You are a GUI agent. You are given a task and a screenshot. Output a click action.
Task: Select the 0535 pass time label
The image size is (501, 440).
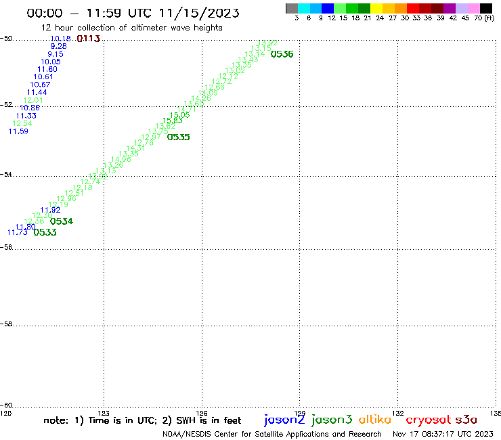[178, 137]
